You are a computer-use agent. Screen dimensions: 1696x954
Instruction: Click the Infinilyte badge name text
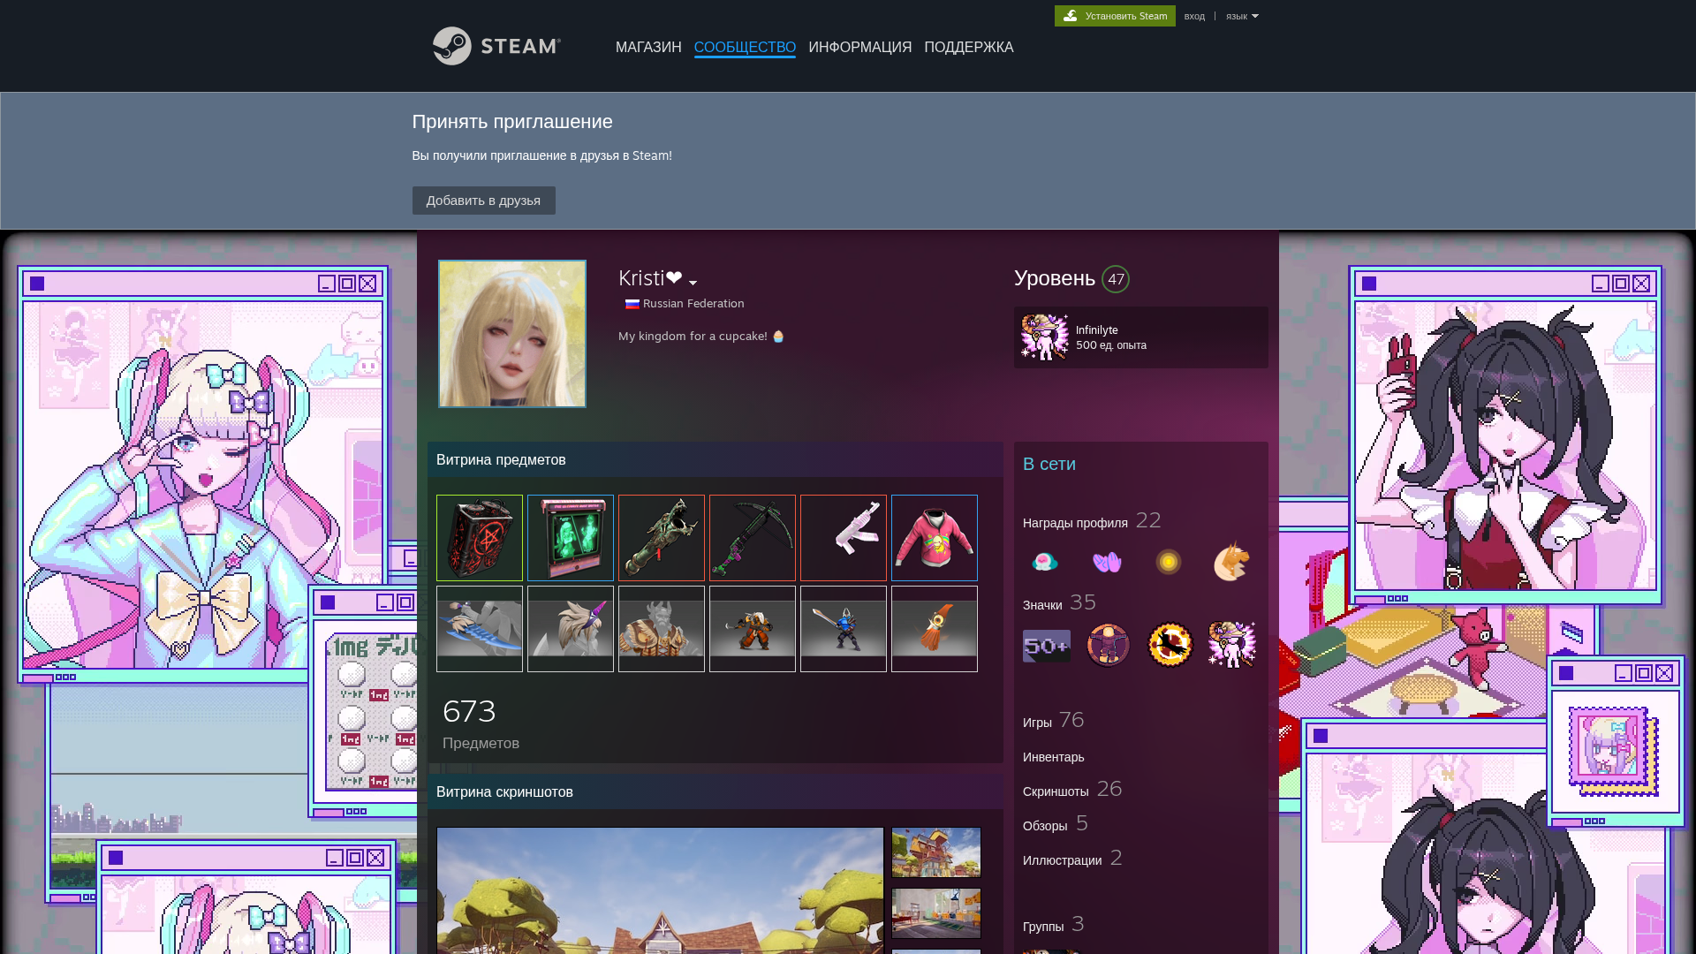(x=1096, y=329)
